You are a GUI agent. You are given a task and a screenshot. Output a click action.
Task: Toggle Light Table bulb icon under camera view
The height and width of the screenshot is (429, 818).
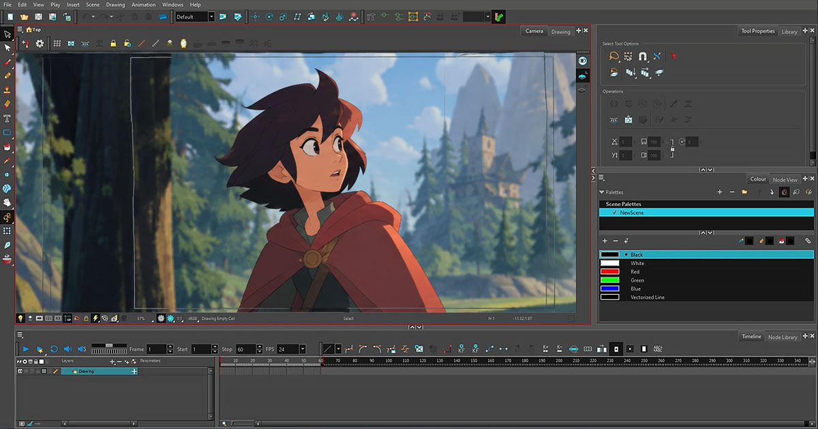click(20, 318)
